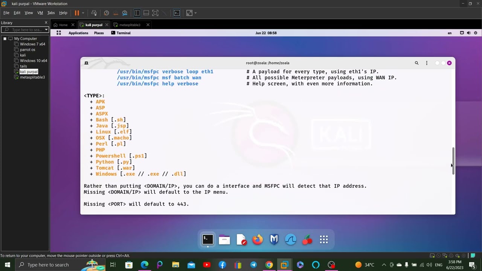Collapse the My Computer tree node
The width and height of the screenshot is (482, 271).
tap(5, 38)
